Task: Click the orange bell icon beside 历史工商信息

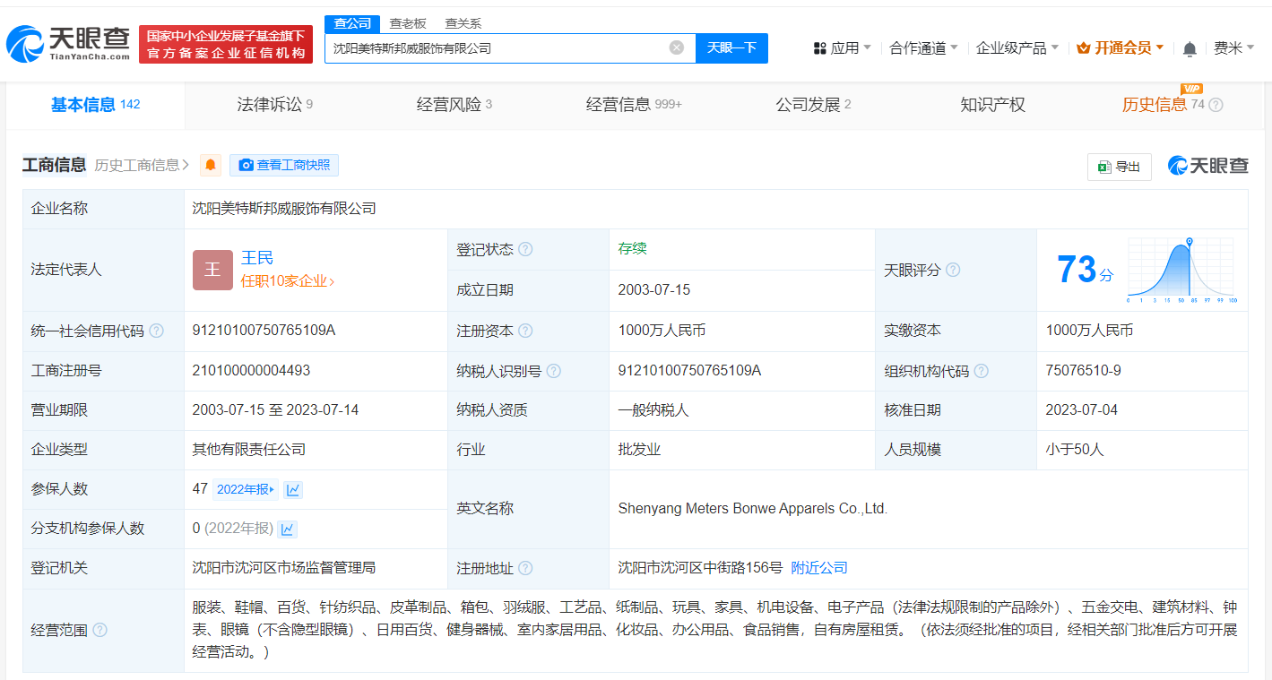Action: 210,165
